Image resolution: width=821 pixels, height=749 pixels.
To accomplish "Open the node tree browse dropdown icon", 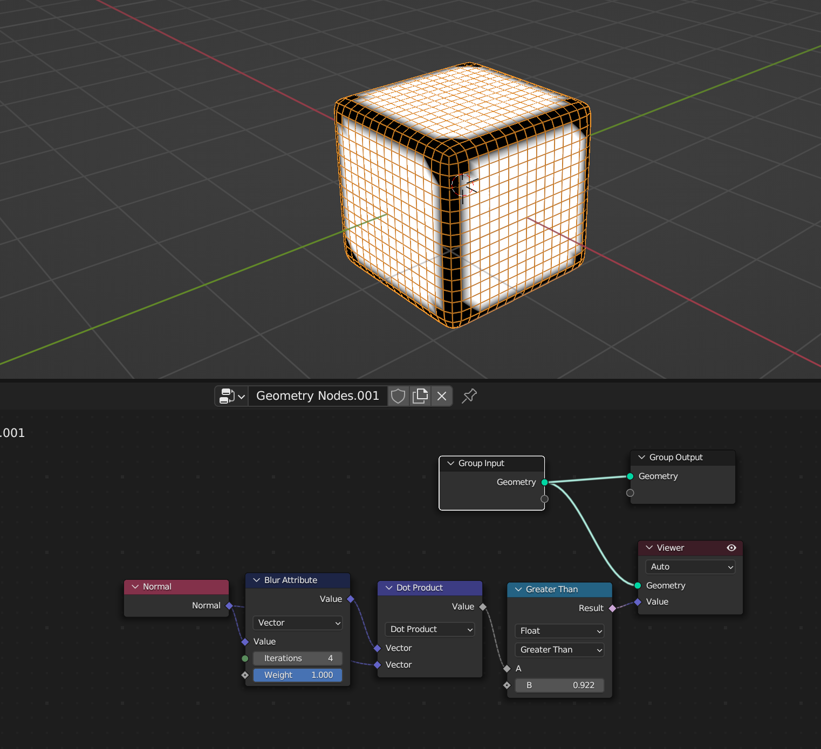I will click(x=232, y=396).
